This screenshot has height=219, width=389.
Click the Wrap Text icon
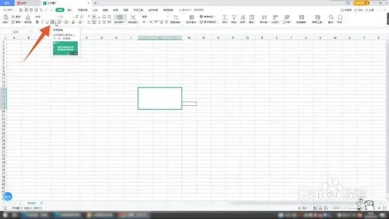click(x=133, y=17)
